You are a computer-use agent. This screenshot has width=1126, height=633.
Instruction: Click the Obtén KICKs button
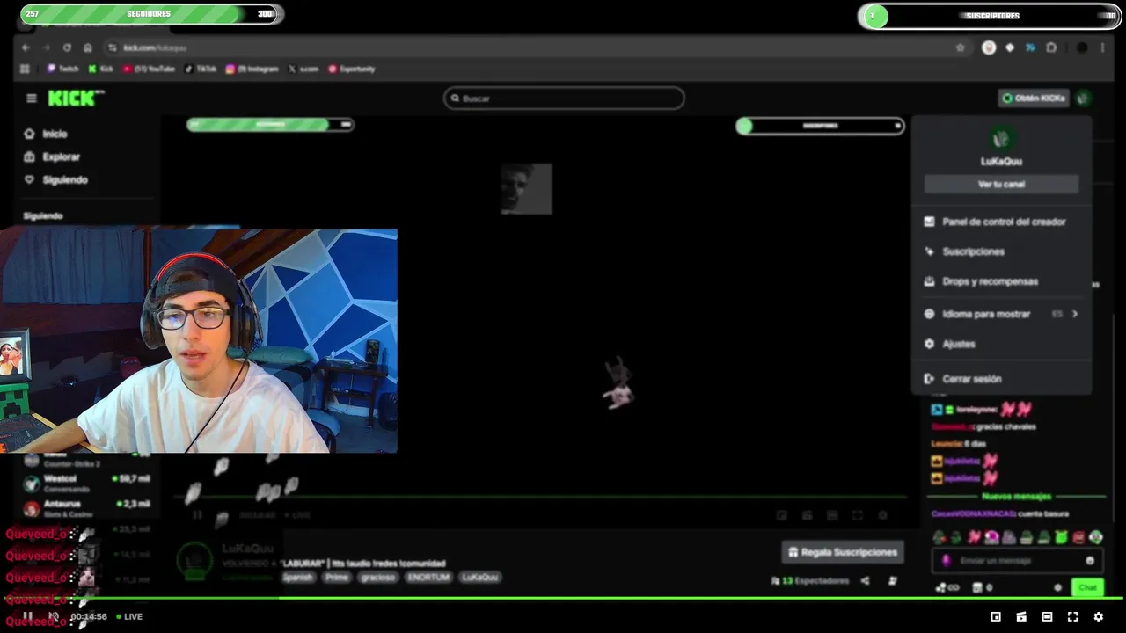point(1034,98)
